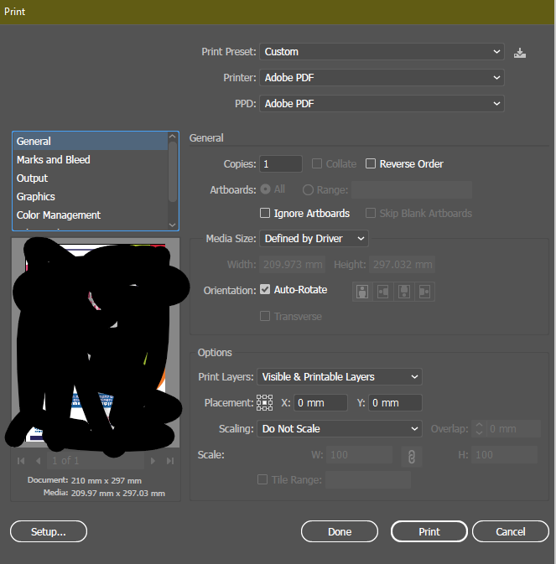Viewport: 556px width, 564px height.
Task: Check Skip Blank Artboards
Action: point(371,213)
